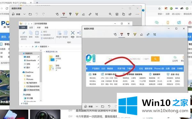
Task: Click 登录 link on the webpage header
Action: click(x=160, y=14)
